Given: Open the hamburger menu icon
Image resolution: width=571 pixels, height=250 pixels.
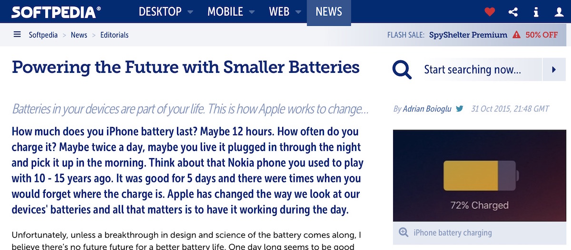Looking at the screenshot, I should (18, 35).
